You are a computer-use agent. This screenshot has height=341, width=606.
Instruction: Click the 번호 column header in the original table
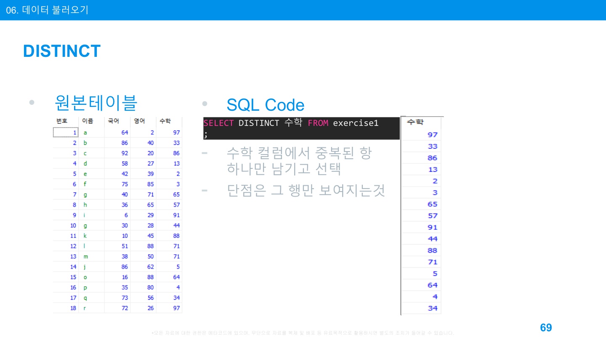coord(62,121)
